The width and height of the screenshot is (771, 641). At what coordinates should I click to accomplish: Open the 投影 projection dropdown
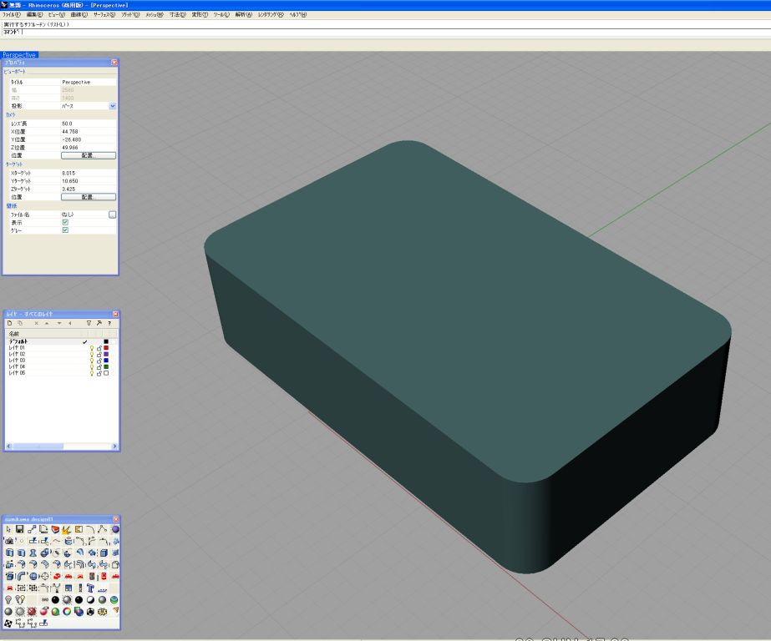pos(113,106)
